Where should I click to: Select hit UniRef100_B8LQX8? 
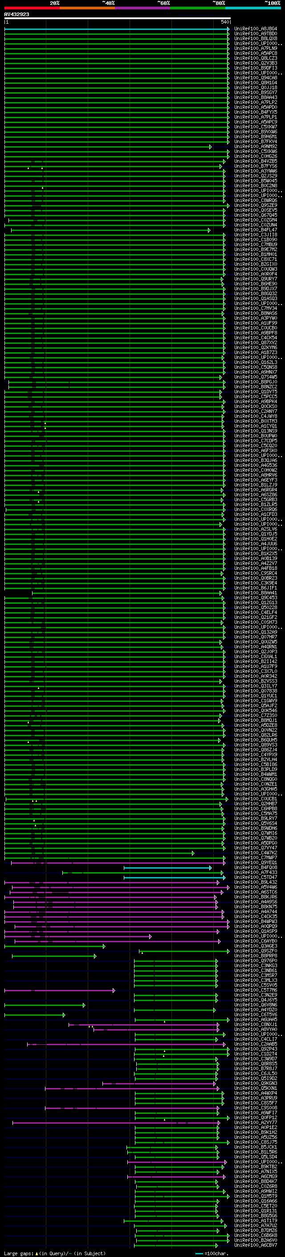coord(256,38)
